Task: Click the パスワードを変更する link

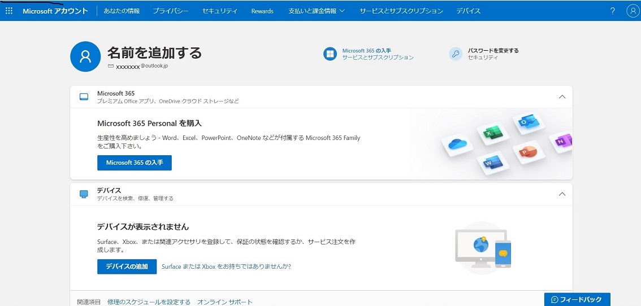Action: tap(493, 51)
